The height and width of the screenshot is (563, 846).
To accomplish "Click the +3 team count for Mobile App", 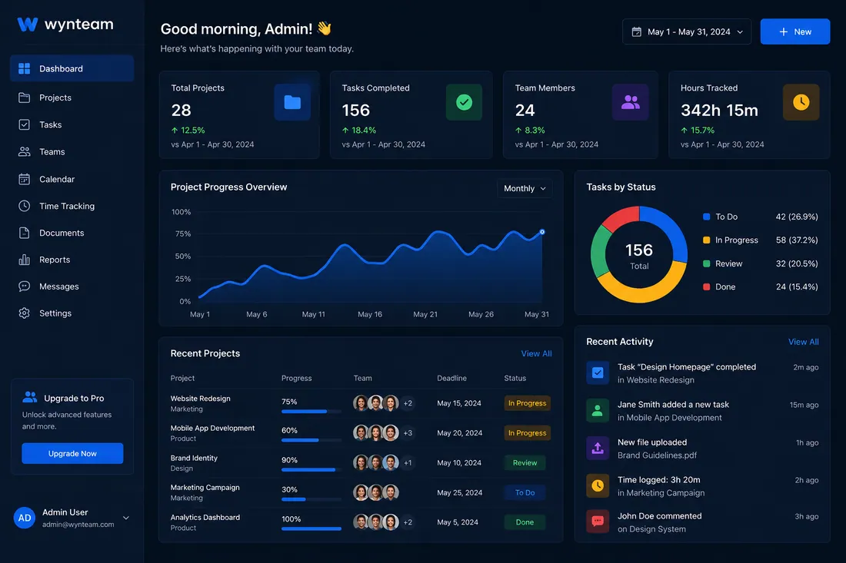I will pyautogui.click(x=408, y=433).
